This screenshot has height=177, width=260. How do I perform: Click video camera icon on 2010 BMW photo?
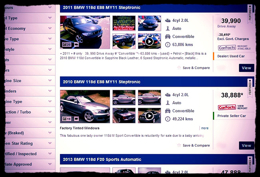click(x=76, y=119)
